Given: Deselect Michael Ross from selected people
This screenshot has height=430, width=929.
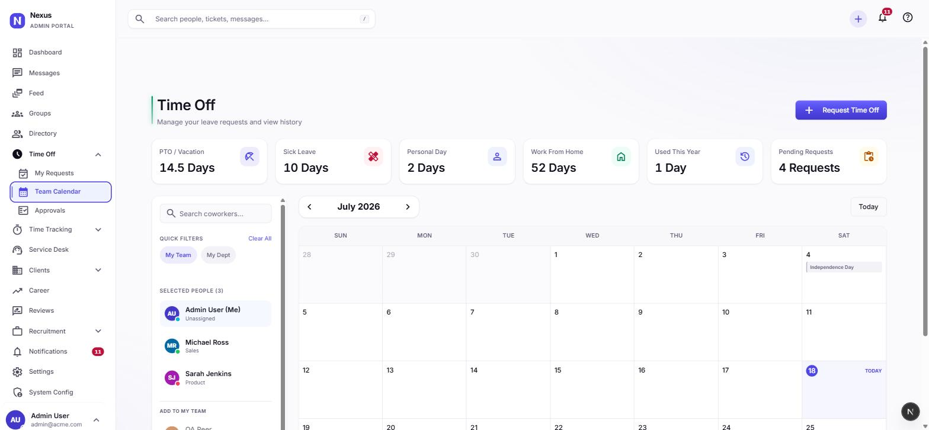Looking at the screenshot, I should coord(216,346).
